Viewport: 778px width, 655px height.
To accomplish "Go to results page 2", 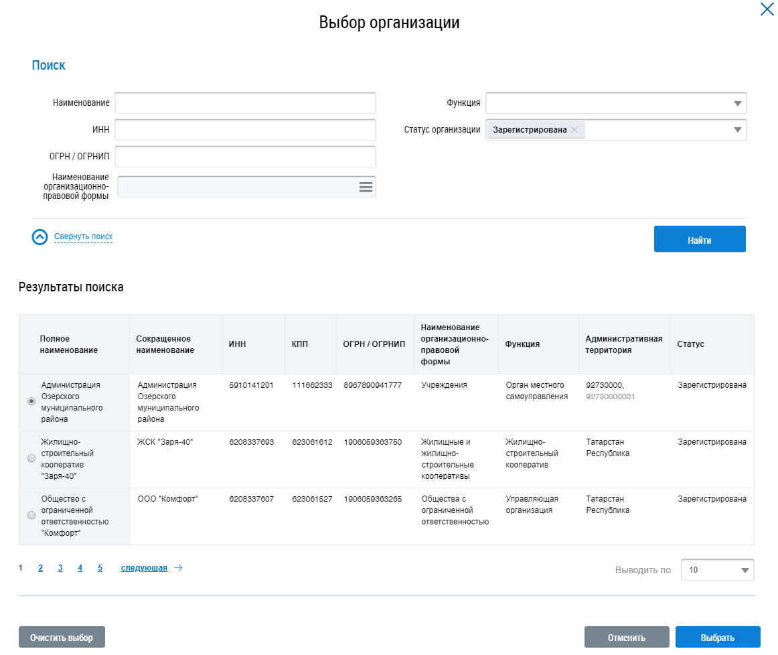I will tap(41, 568).
